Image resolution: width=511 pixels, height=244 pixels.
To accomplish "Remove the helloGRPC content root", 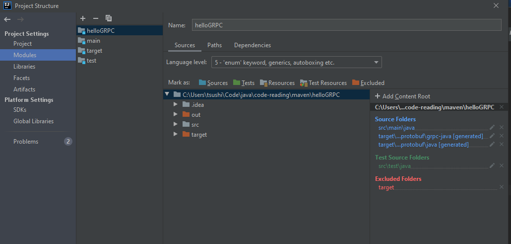I will [502, 107].
